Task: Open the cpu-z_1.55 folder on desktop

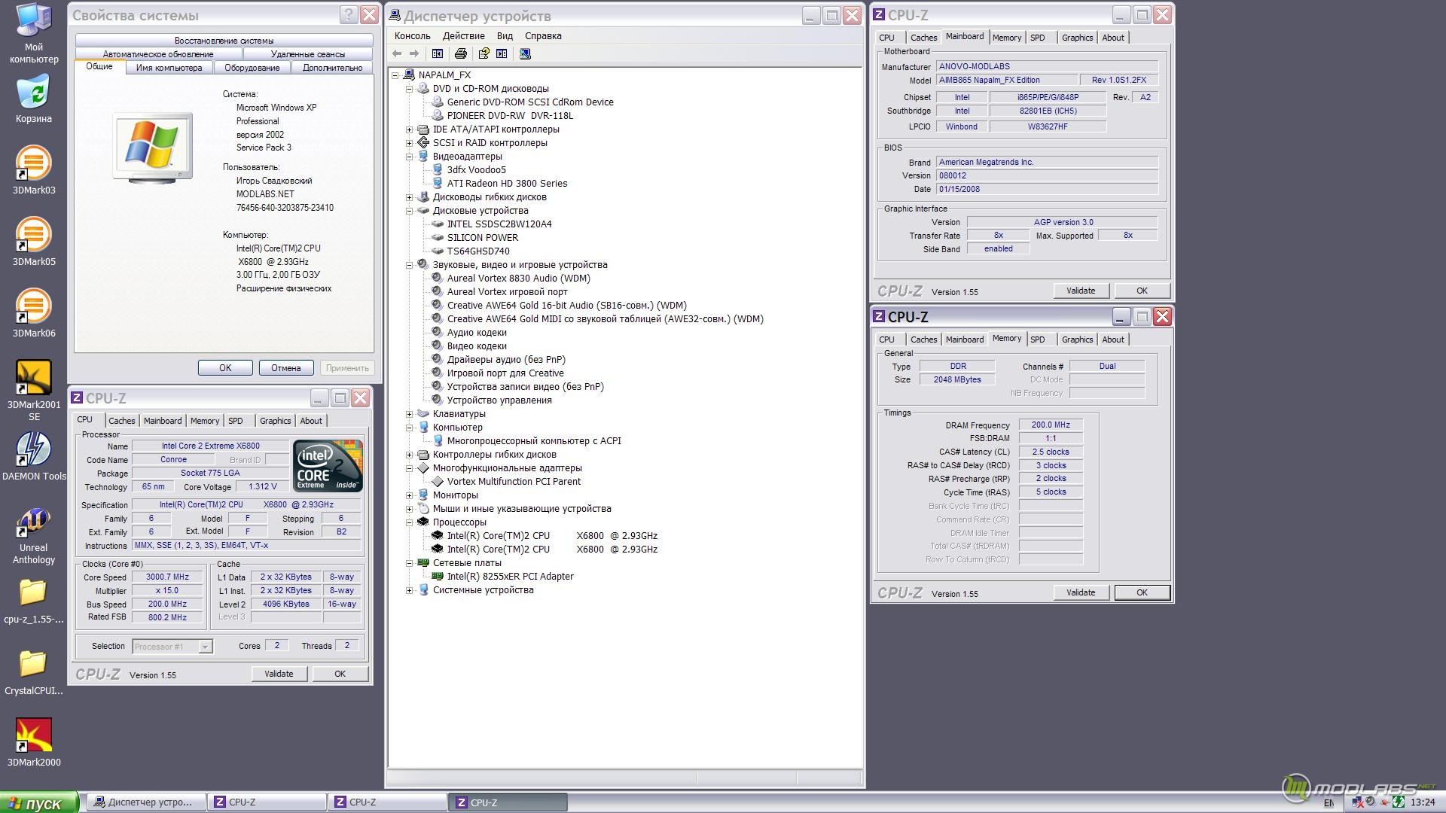Action: click(x=34, y=601)
